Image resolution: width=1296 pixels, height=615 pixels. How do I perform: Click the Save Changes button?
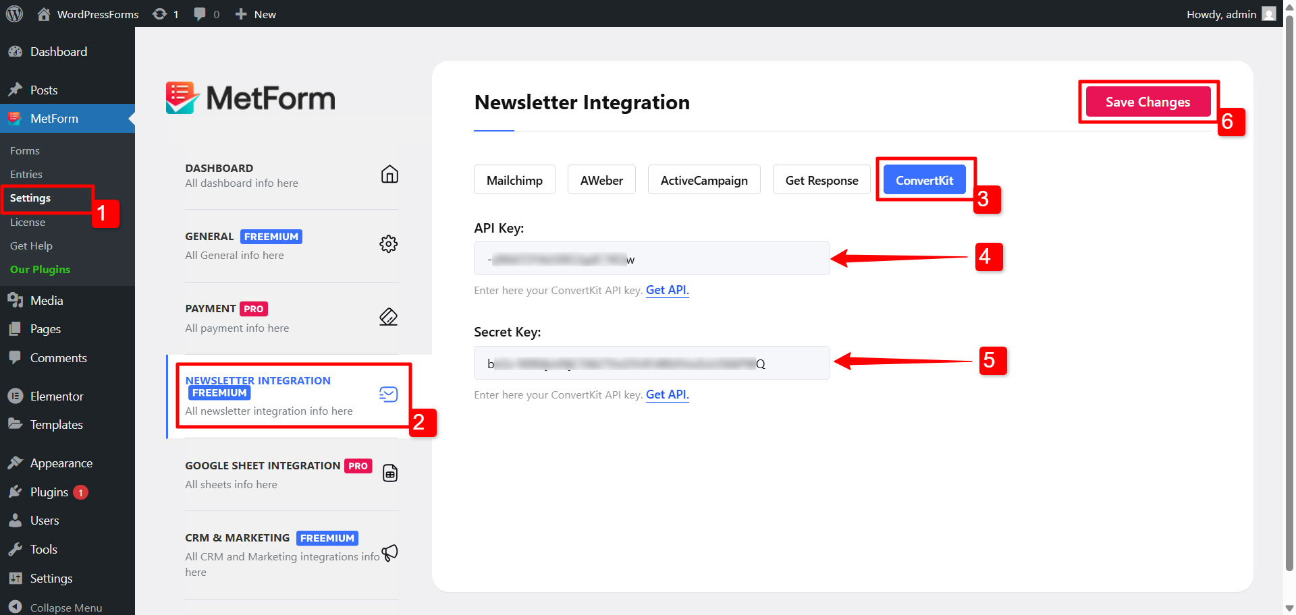1147,102
